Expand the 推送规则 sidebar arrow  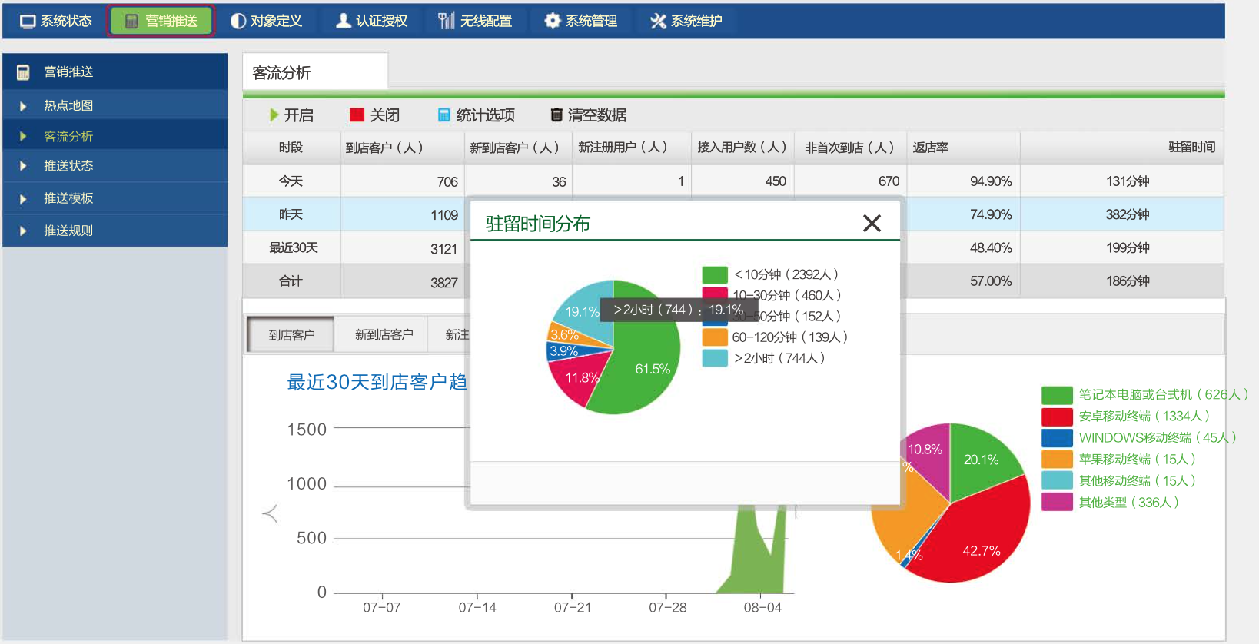point(23,231)
